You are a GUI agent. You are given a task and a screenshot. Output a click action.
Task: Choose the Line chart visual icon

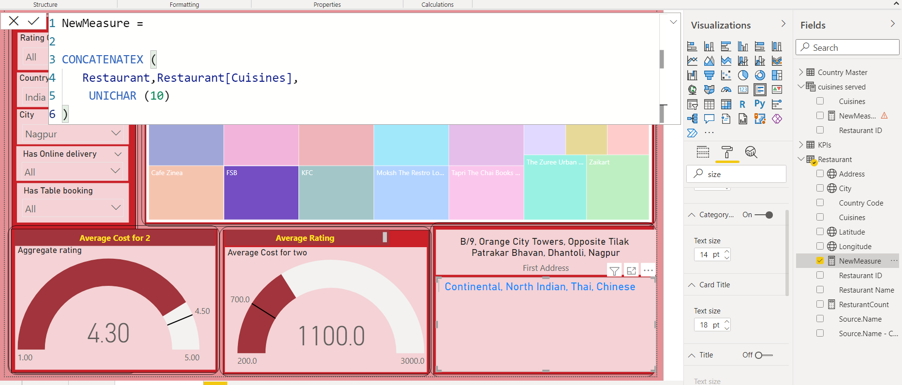pyautogui.click(x=692, y=61)
